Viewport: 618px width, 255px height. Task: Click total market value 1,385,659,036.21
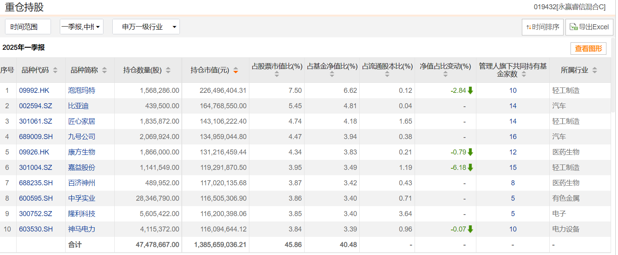click(220, 245)
